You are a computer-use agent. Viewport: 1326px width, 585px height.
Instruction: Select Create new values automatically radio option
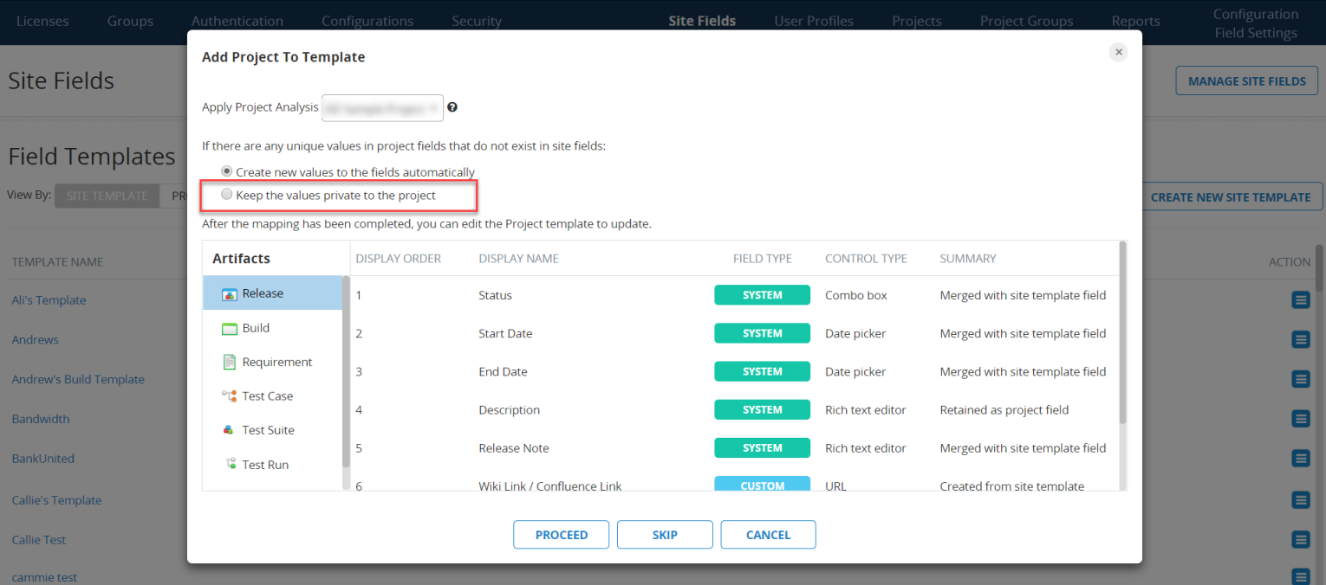[227, 171]
